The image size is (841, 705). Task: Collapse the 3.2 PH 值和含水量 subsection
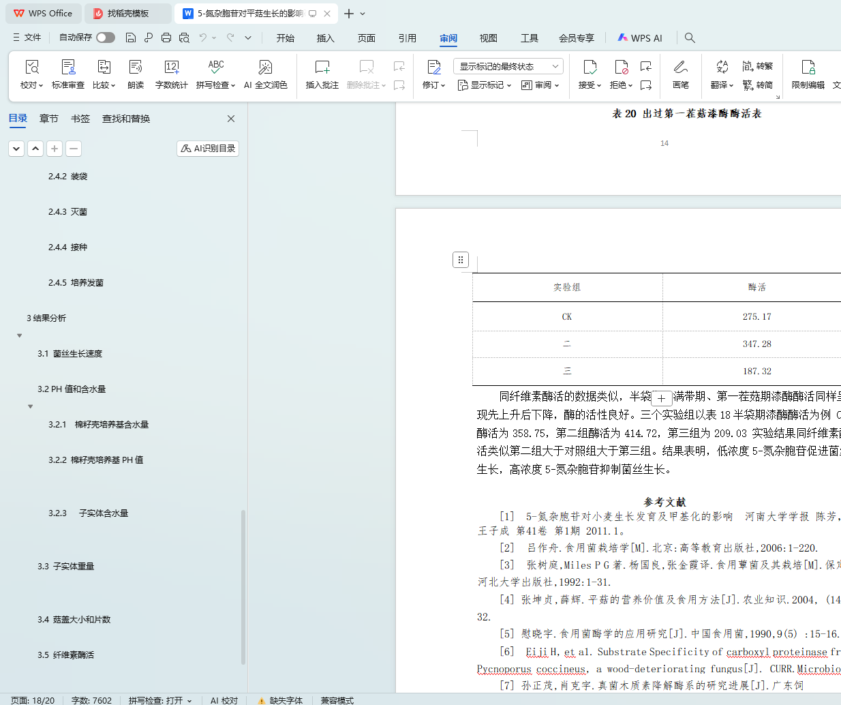(x=31, y=406)
